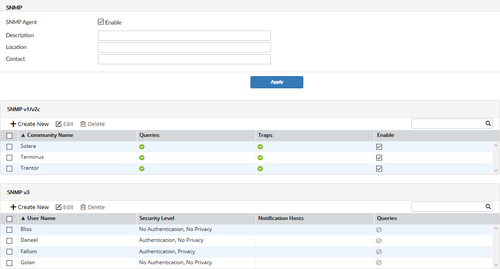
Task: Select the Trantor community row checkbox
Action: click(x=9, y=168)
